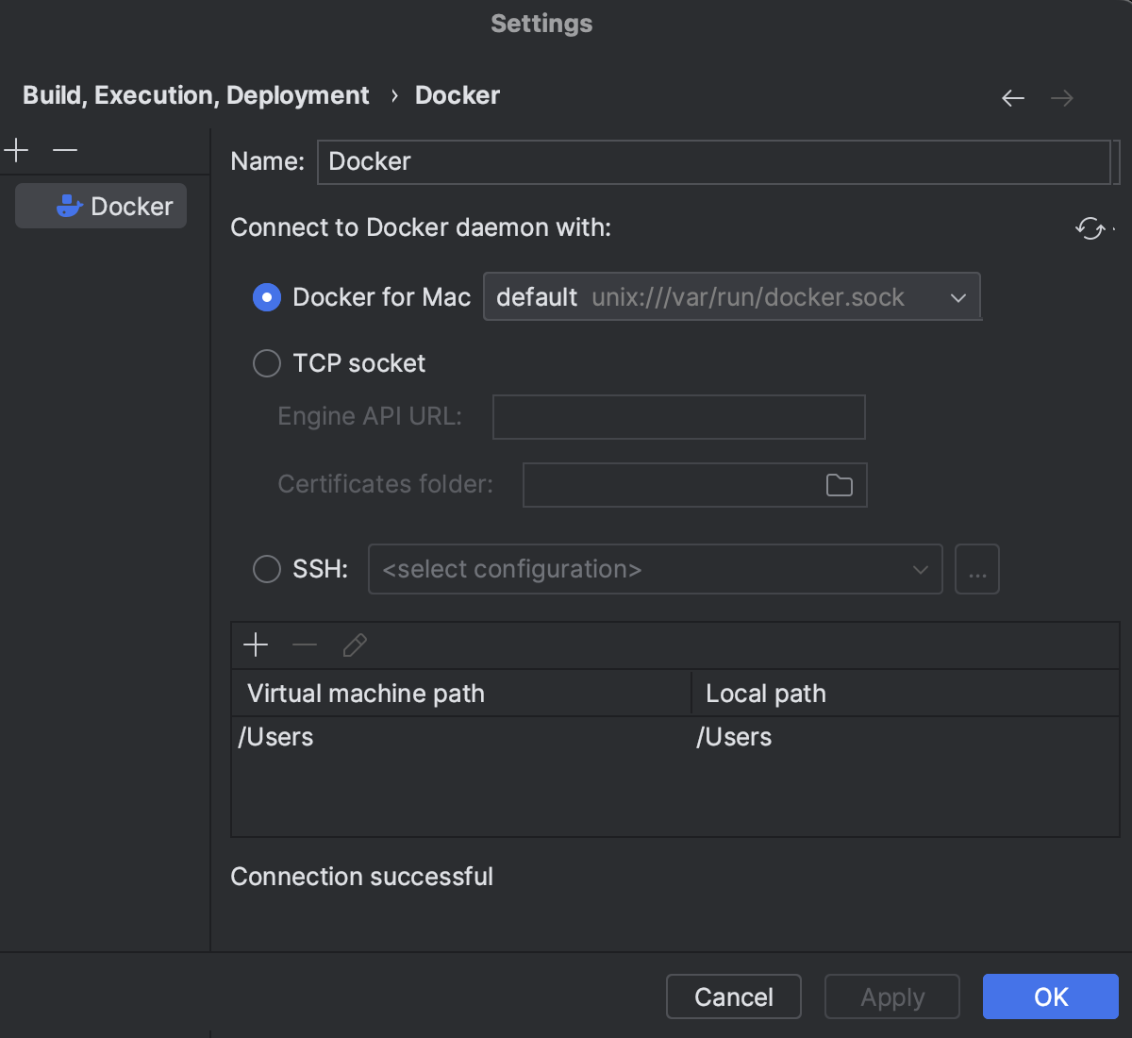Enable the TCP socket connection option

click(267, 363)
